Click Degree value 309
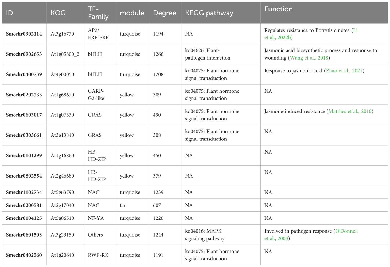The height and width of the screenshot is (267, 390). (x=157, y=95)
